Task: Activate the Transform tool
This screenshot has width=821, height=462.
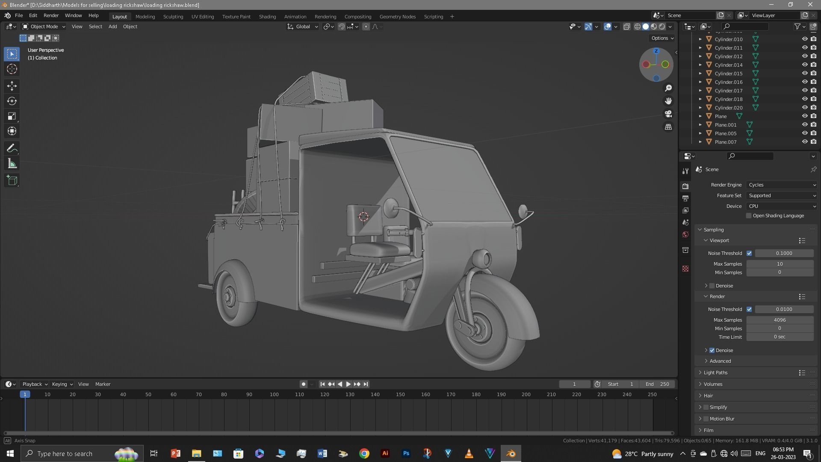Action: [12, 131]
